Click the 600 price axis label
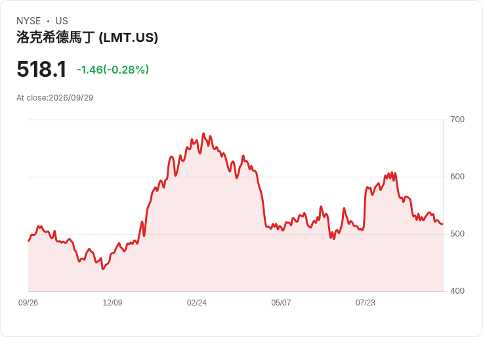Image resolution: width=483 pixels, height=337 pixels. pyautogui.click(x=457, y=177)
